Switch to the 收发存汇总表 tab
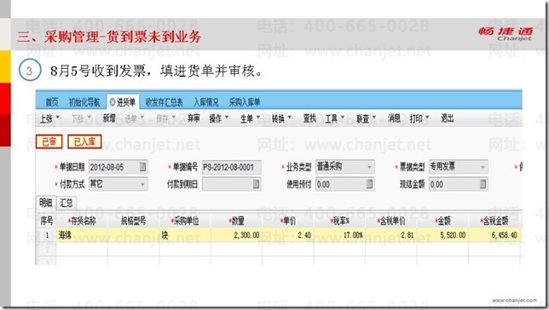 (x=164, y=102)
